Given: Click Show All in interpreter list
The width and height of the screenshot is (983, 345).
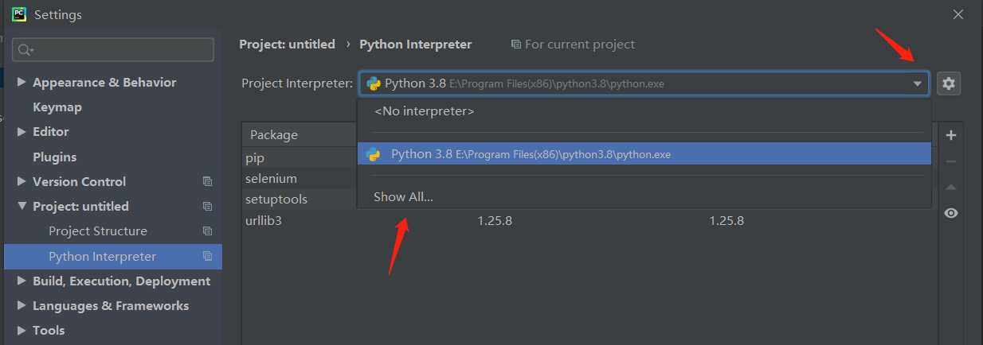Looking at the screenshot, I should click(403, 196).
